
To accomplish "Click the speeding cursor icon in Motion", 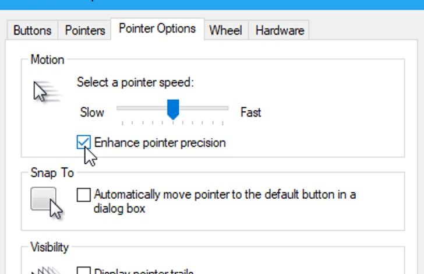I will [x=47, y=92].
